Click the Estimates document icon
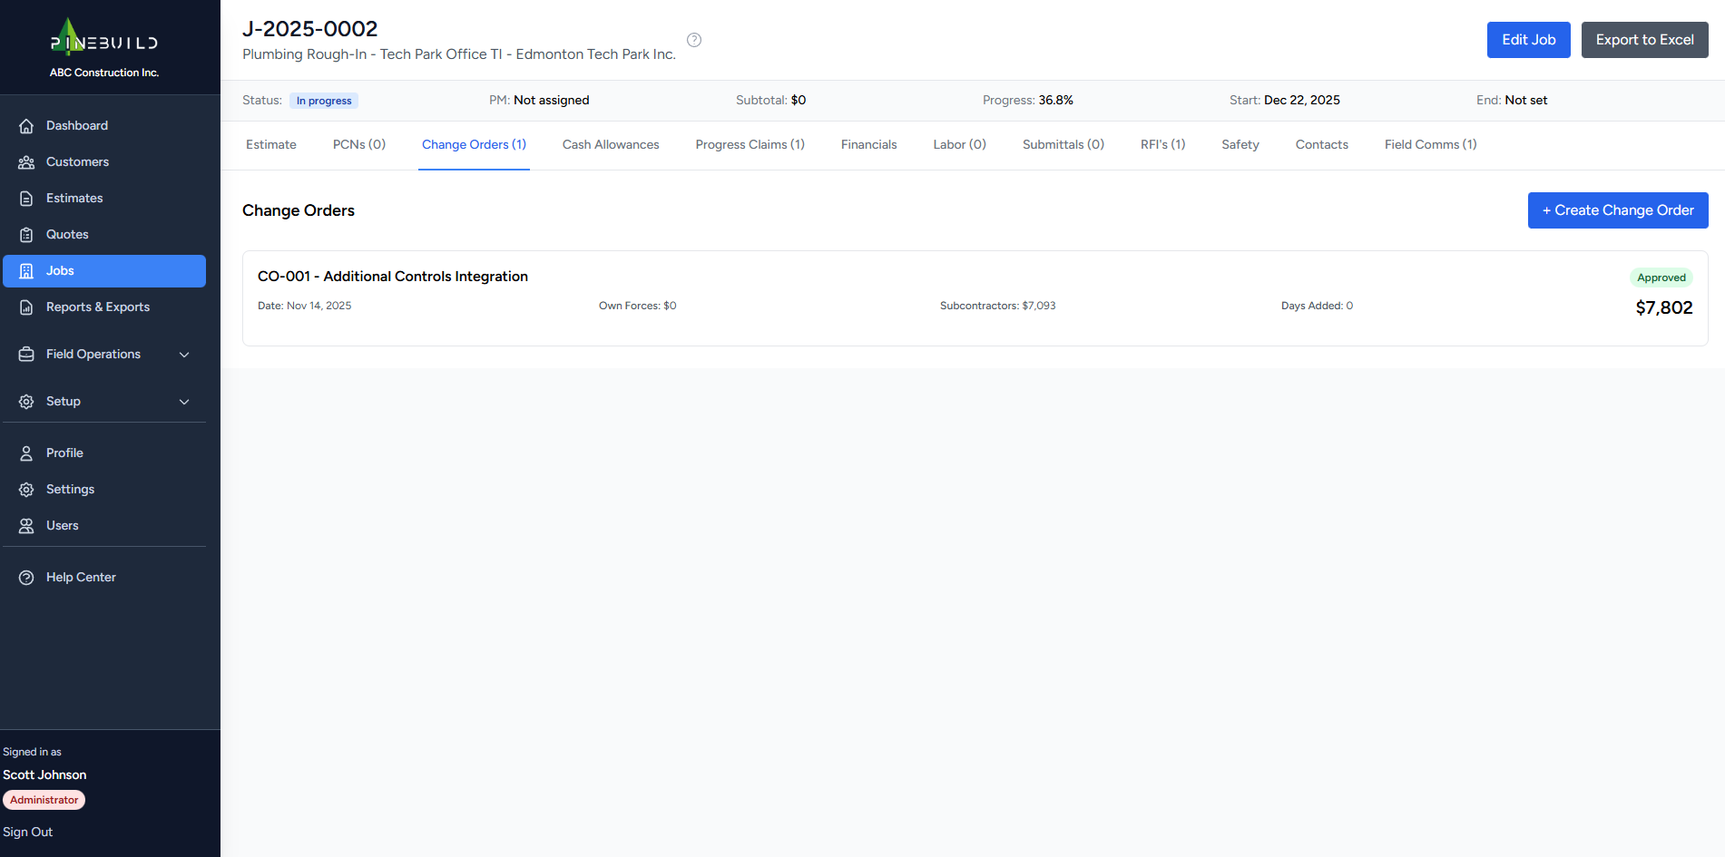Image resolution: width=1725 pixels, height=857 pixels. 26,199
